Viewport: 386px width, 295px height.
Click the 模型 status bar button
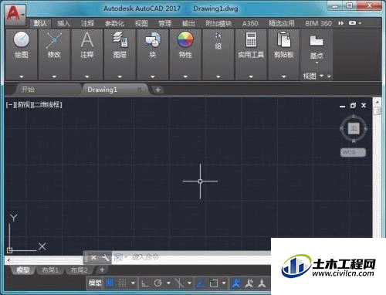click(95, 283)
